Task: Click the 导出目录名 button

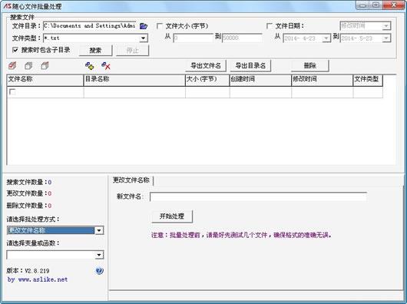Action: tap(250, 65)
